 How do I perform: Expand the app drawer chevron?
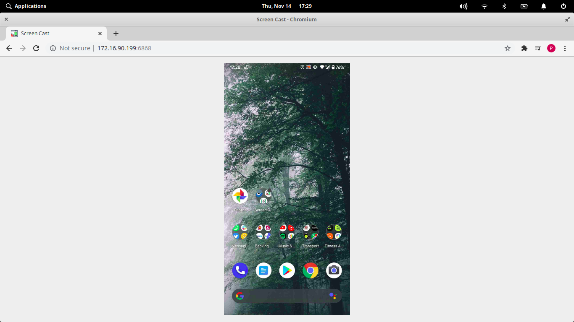(x=287, y=255)
